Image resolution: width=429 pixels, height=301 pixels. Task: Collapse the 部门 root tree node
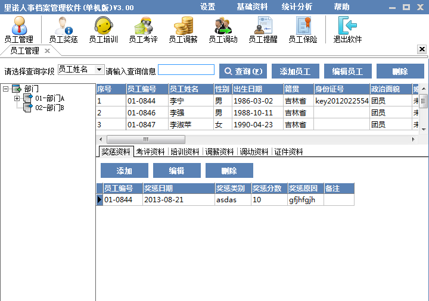[x=5, y=89]
